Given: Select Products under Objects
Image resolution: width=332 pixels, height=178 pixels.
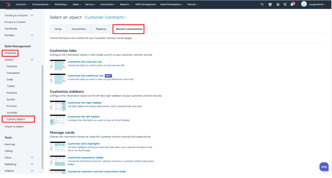Looking at the screenshot, I should click(12, 93).
